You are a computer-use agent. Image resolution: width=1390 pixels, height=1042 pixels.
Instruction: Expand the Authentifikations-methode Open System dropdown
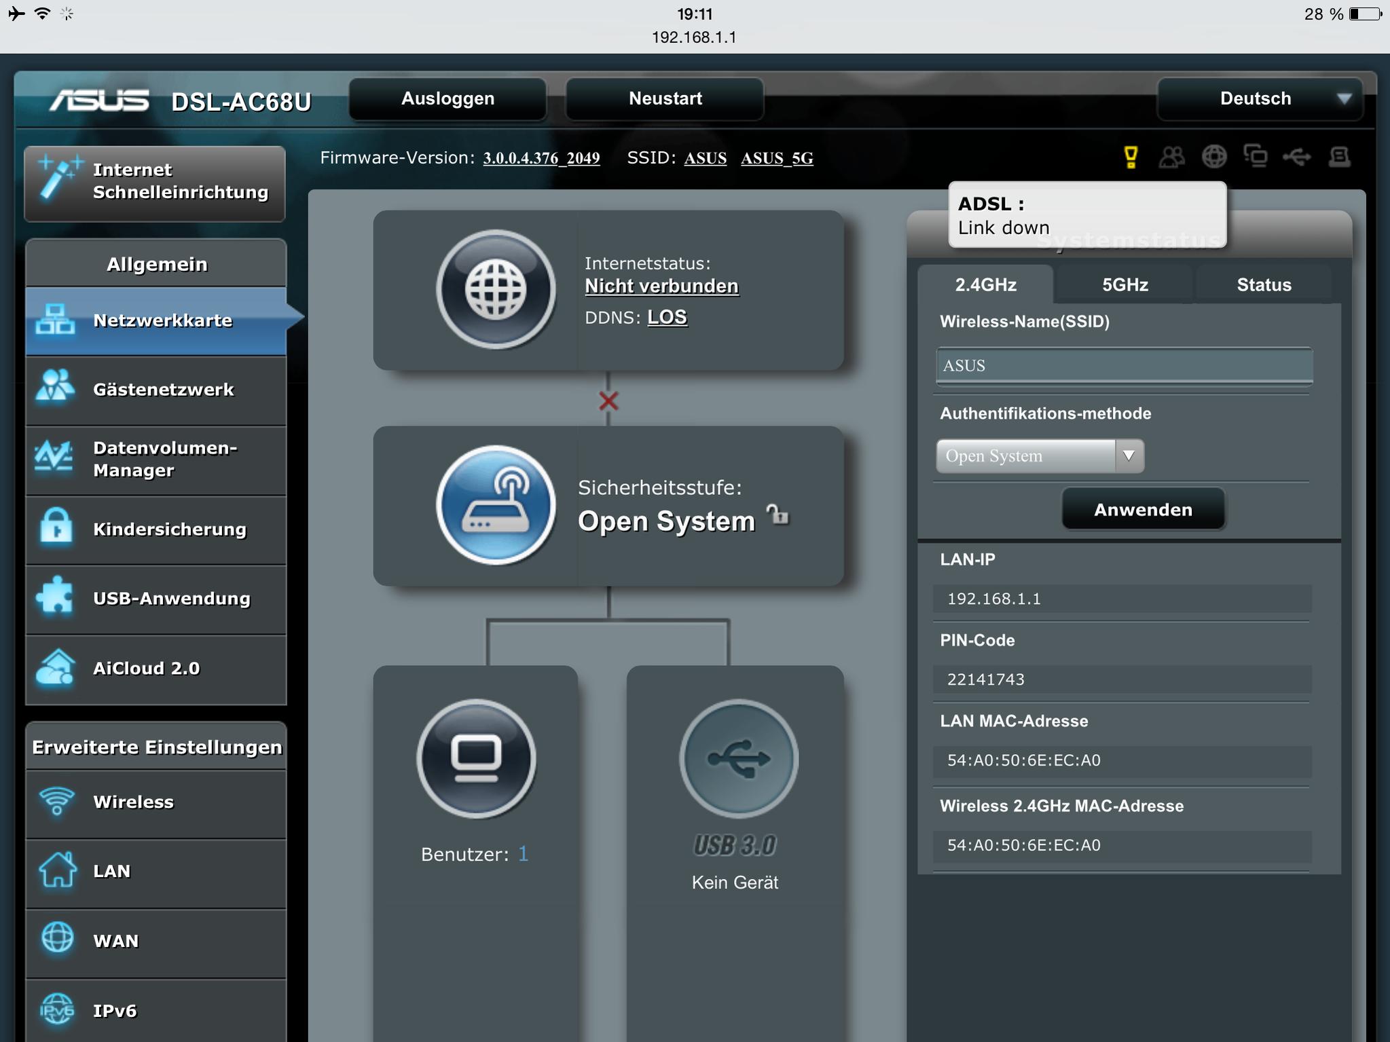point(1040,455)
